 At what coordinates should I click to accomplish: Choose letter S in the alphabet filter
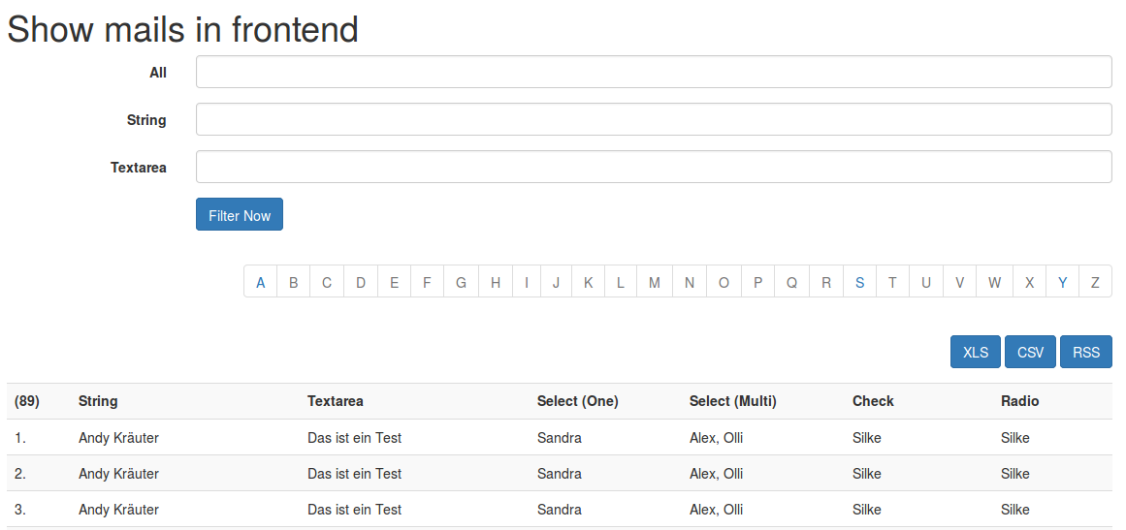[x=859, y=282]
